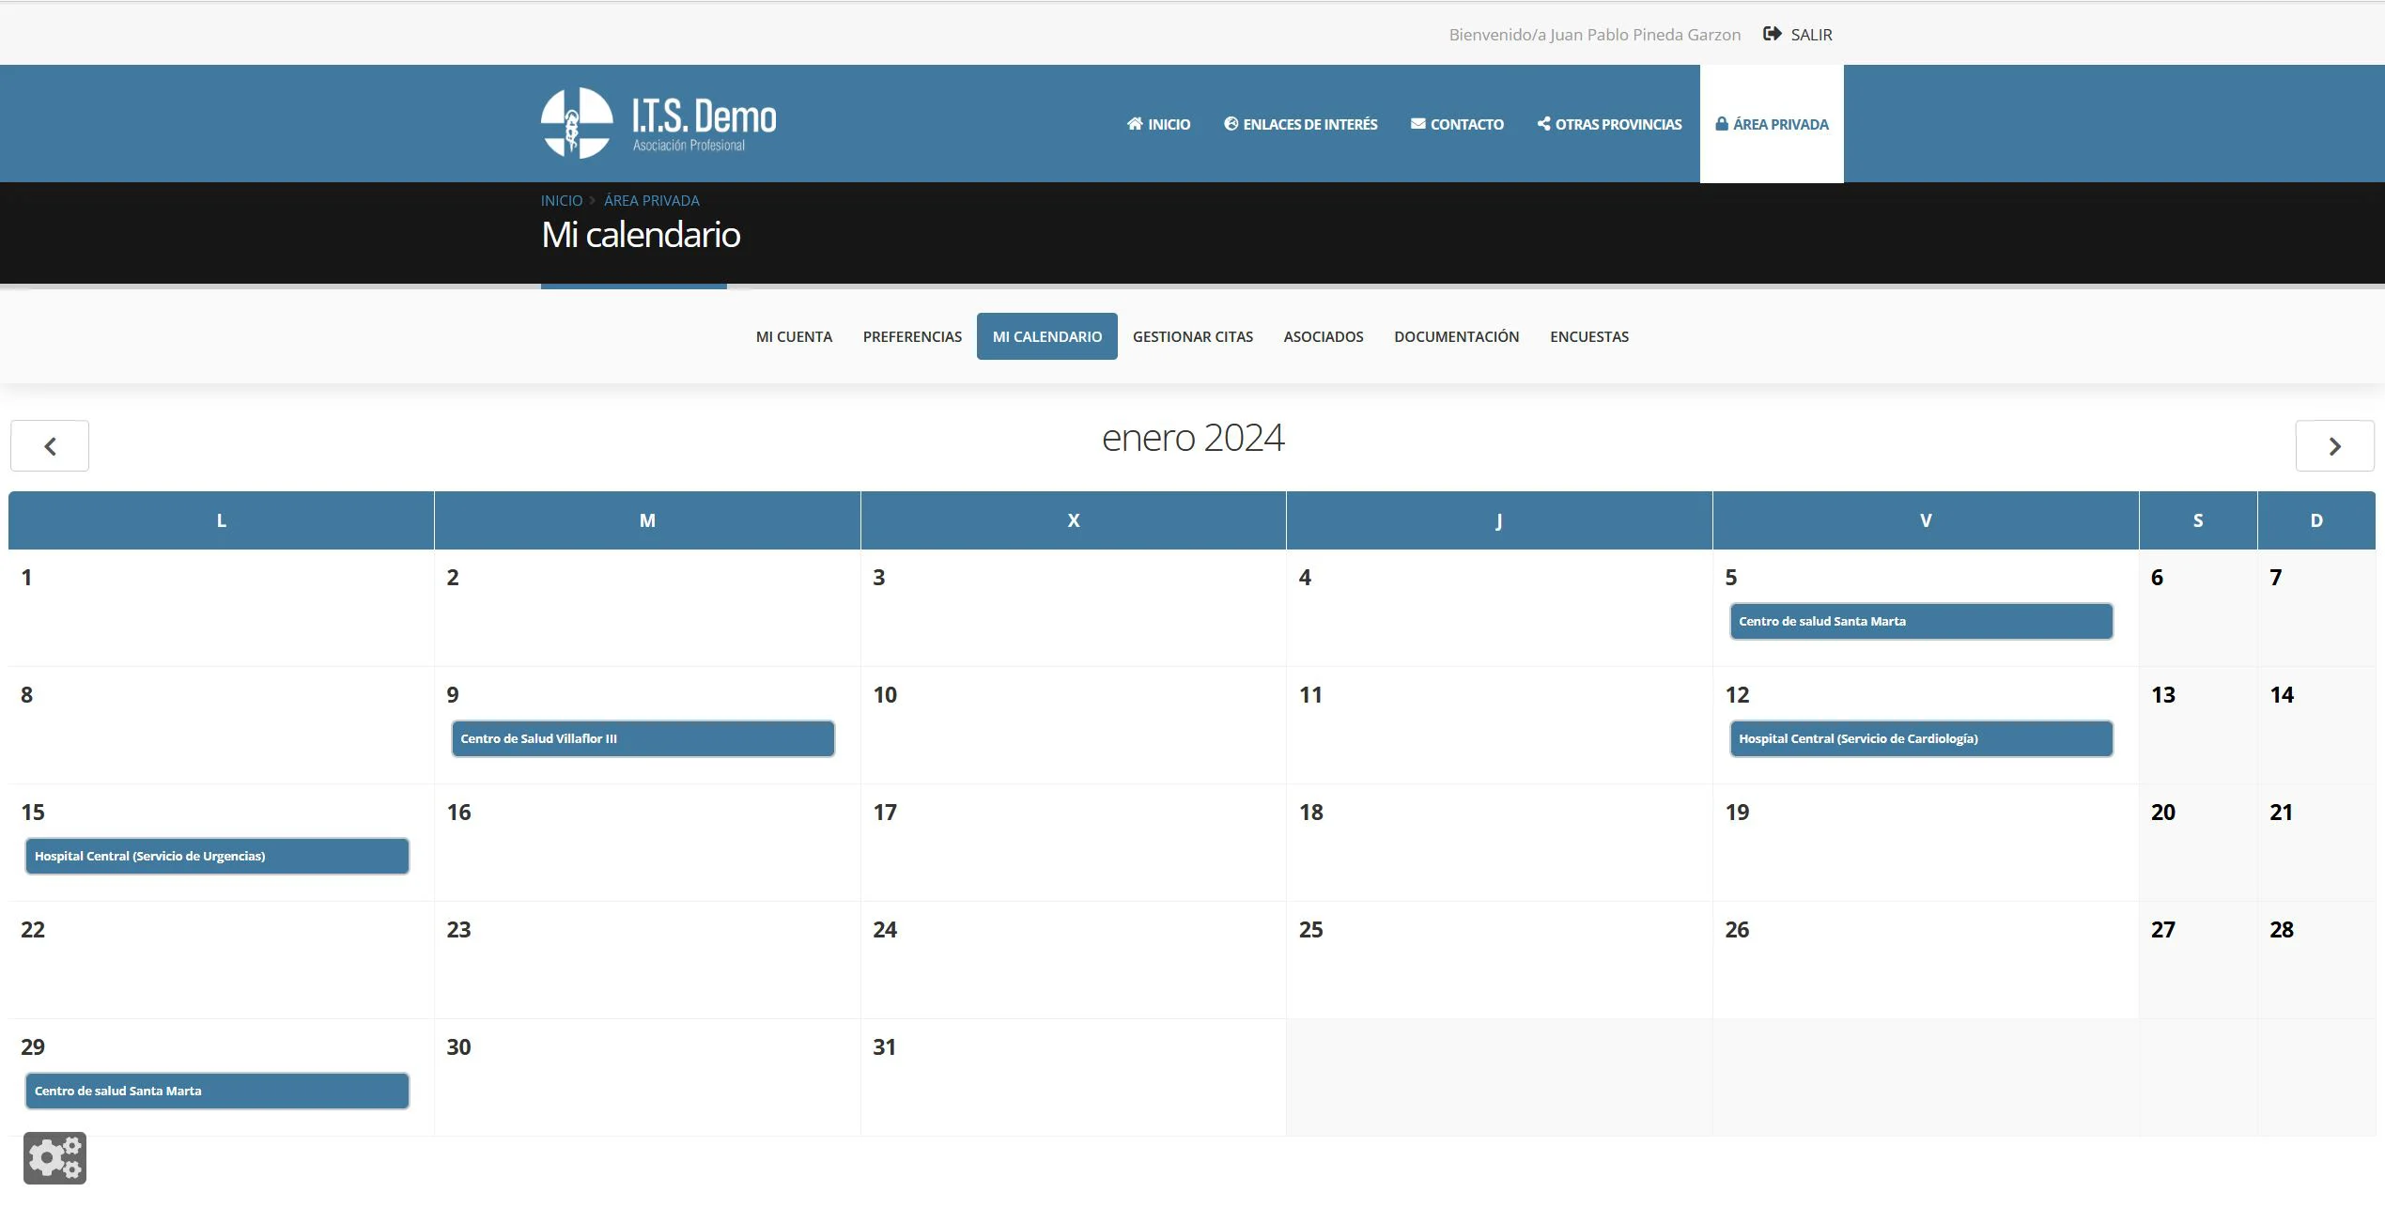This screenshot has width=2385, height=1208.
Task: Advance to next month arrow
Action: click(x=2334, y=446)
